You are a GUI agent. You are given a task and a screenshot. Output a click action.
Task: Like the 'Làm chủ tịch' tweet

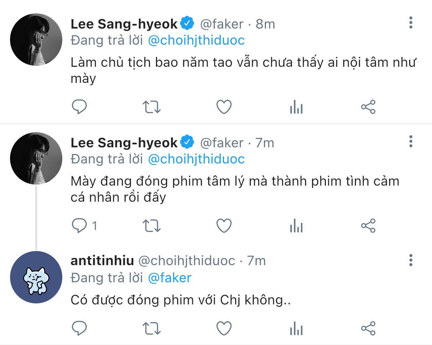224,107
